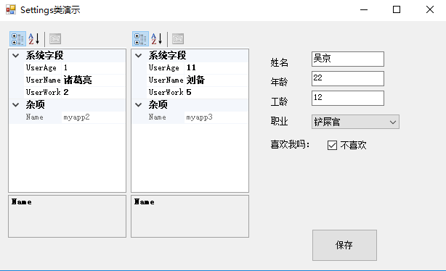446x271 pixels.
Task: Click UserName property label in right grid
Action: click(166, 80)
